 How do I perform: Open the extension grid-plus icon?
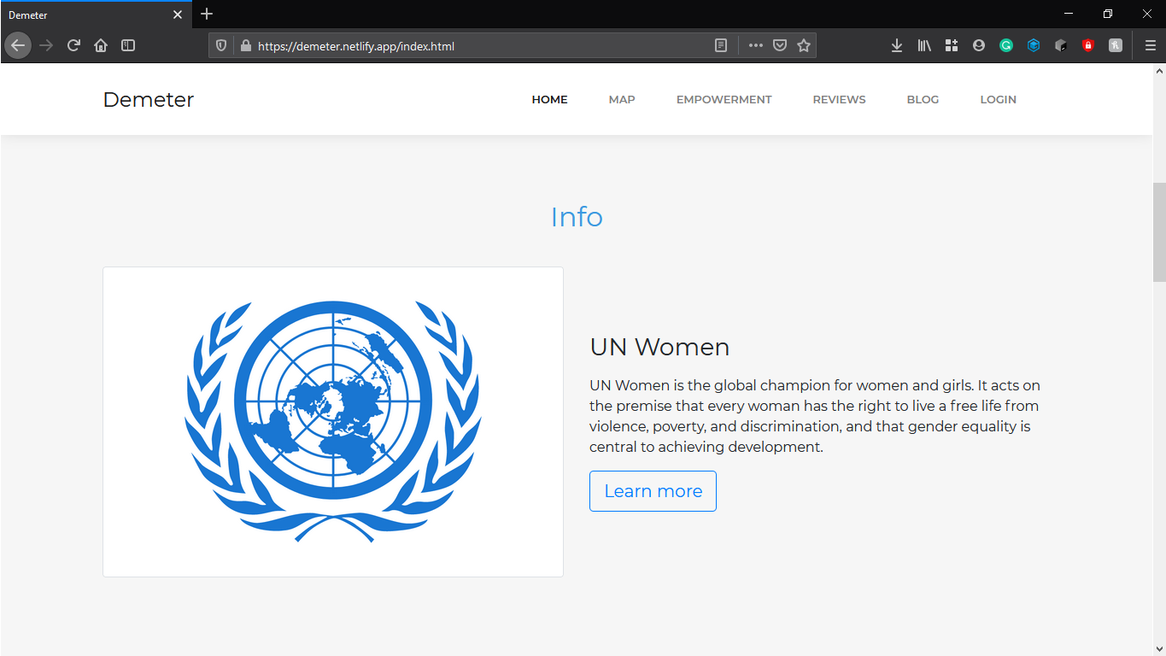(x=952, y=46)
